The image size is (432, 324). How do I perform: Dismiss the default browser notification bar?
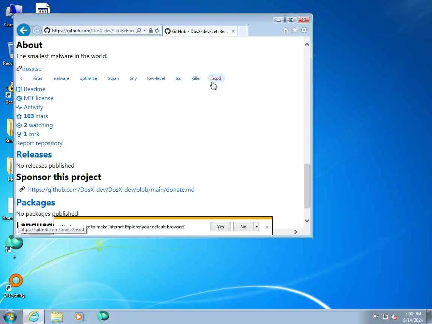point(267,227)
